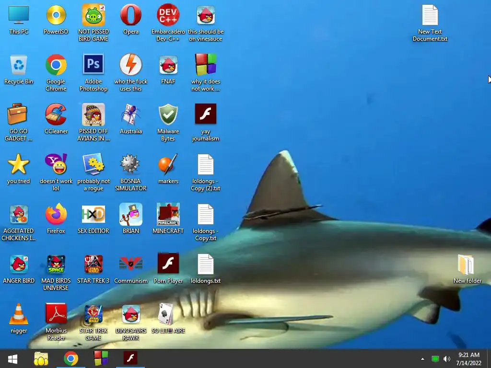Click the green tray status icon
491x368 pixels.
pos(435,359)
